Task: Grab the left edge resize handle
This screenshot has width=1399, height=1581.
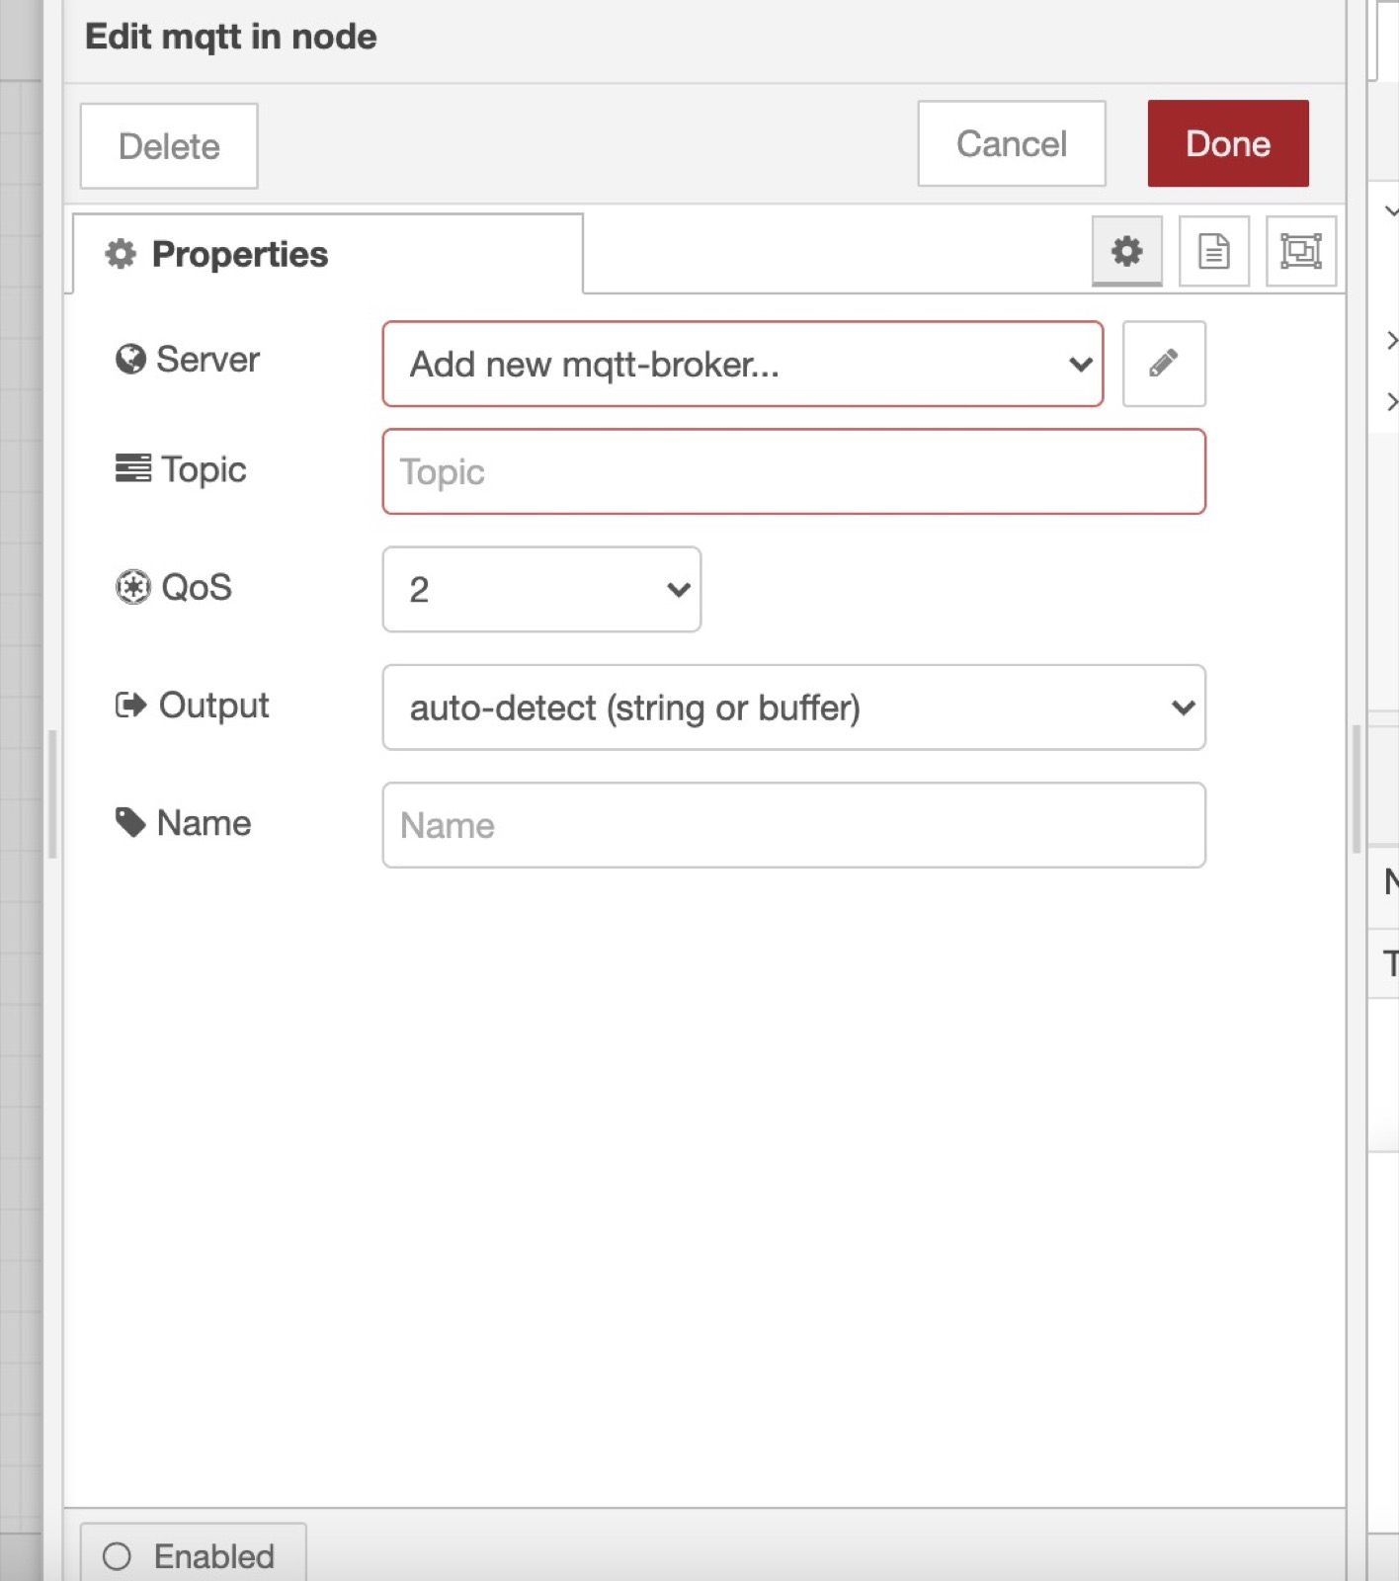Action: [x=52, y=793]
